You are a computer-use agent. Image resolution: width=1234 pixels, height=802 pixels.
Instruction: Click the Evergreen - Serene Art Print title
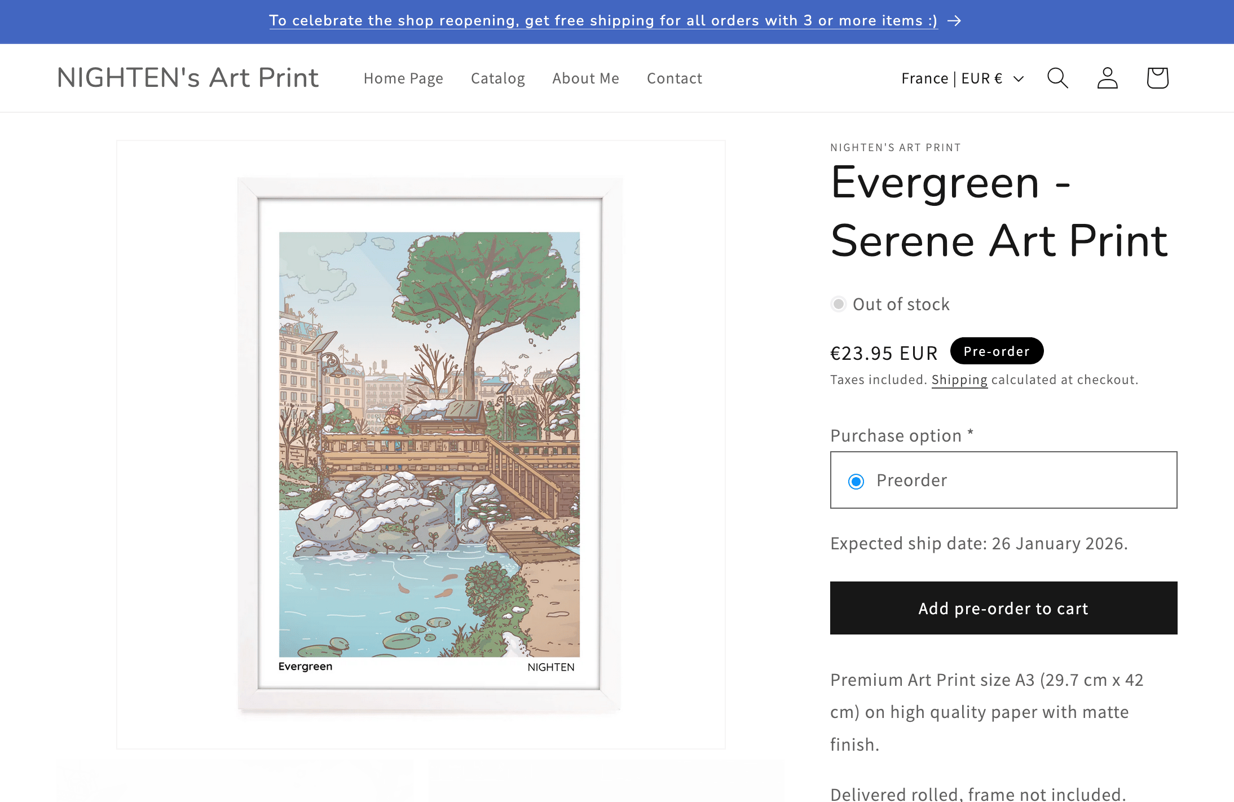pos(998,211)
